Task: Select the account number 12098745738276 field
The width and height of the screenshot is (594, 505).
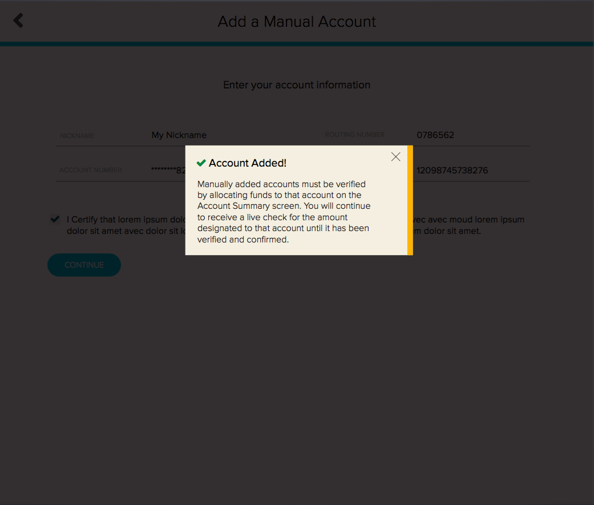Action: click(x=452, y=171)
